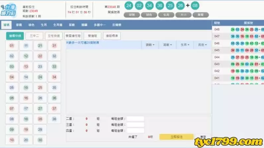This screenshot has height=148, width=264.
Task: Select ball 10 in number grid
Action: [x=12, y=140]
